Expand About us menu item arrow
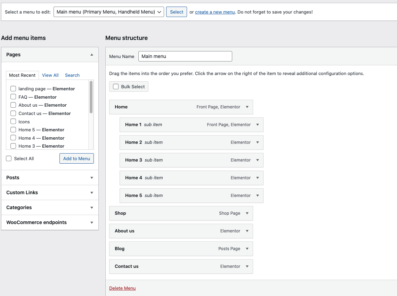 coord(247,231)
